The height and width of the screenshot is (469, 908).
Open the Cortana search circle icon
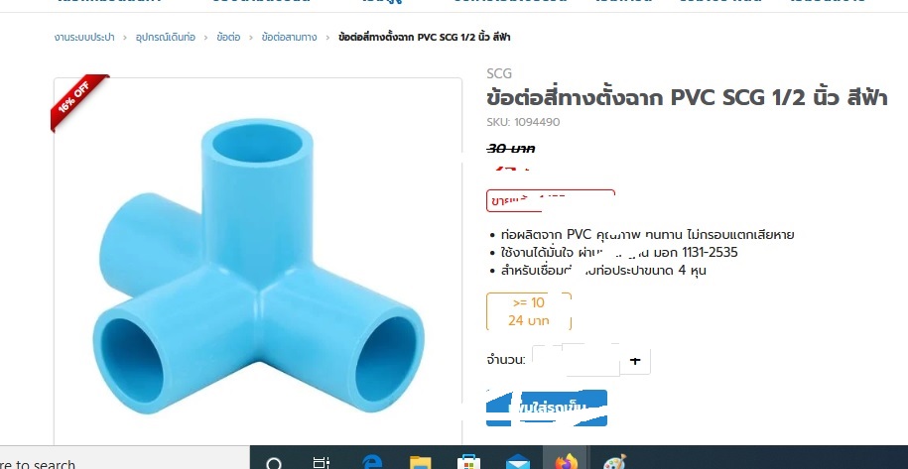point(274,464)
